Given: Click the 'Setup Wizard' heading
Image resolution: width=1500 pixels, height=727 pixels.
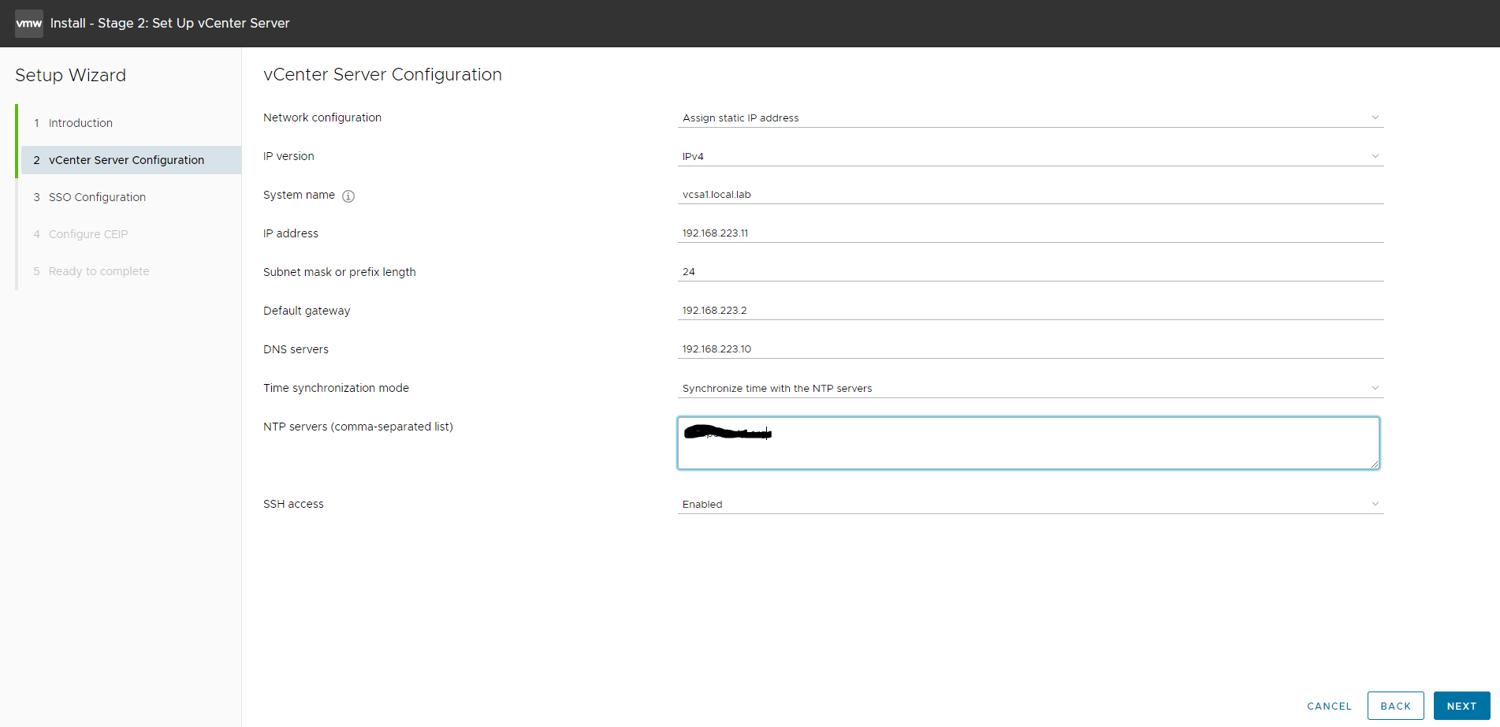Looking at the screenshot, I should [x=70, y=76].
